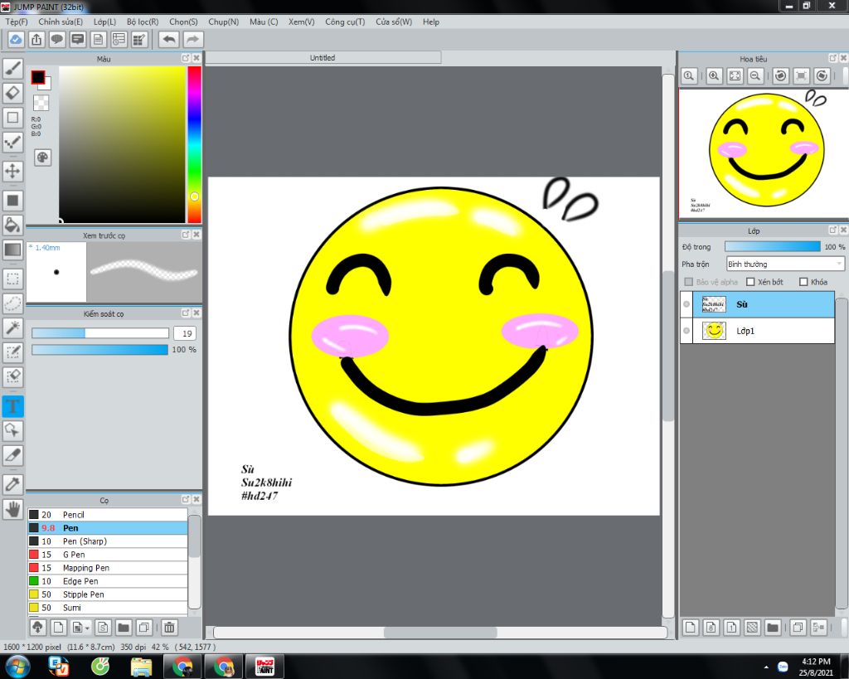The width and height of the screenshot is (849, 679).
Task: Hide the Sù layer
Action: 686,304
